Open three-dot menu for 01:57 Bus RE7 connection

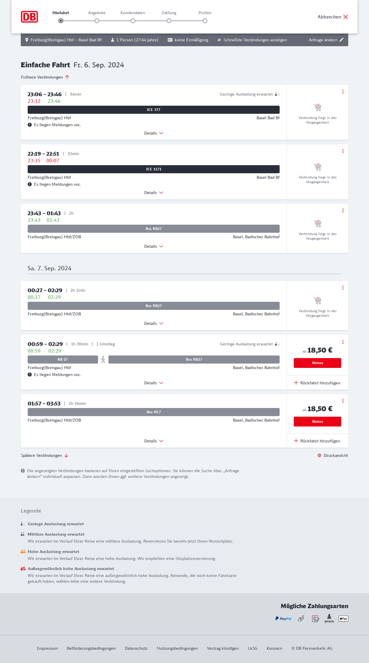point(343,401)
